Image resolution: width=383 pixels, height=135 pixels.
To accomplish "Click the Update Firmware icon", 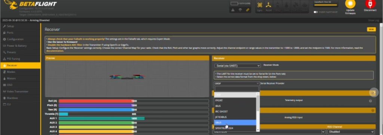I will point(350,4).
